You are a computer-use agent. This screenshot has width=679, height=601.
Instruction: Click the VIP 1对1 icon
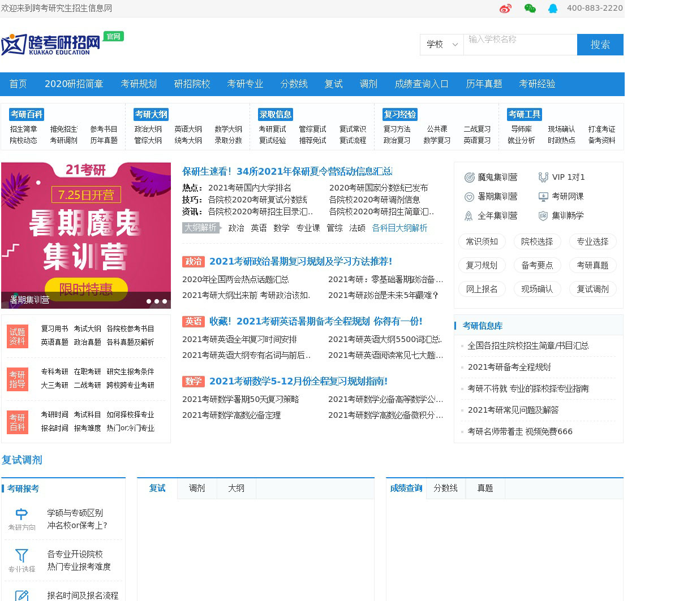coord(543,178)
